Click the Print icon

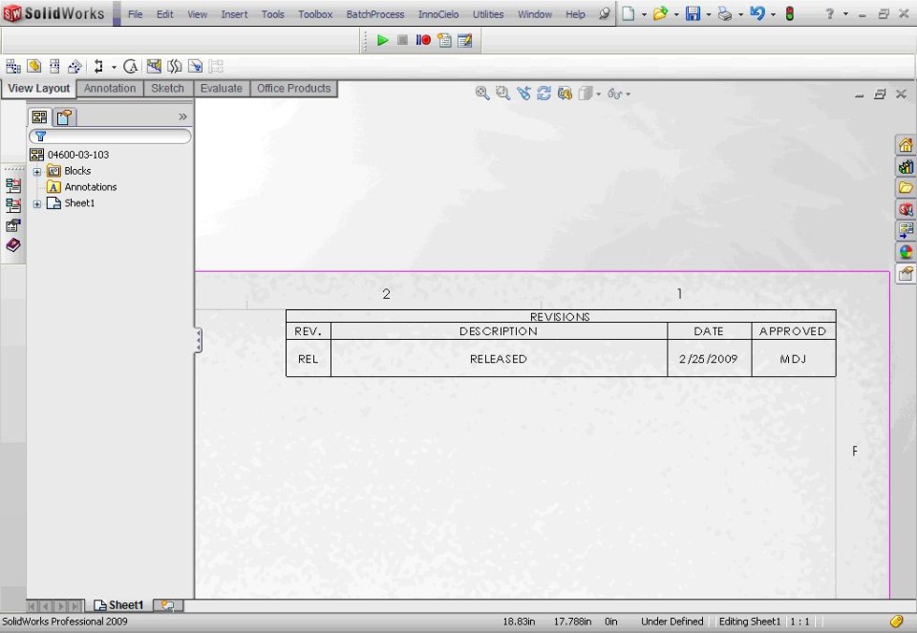click(725, 14)
